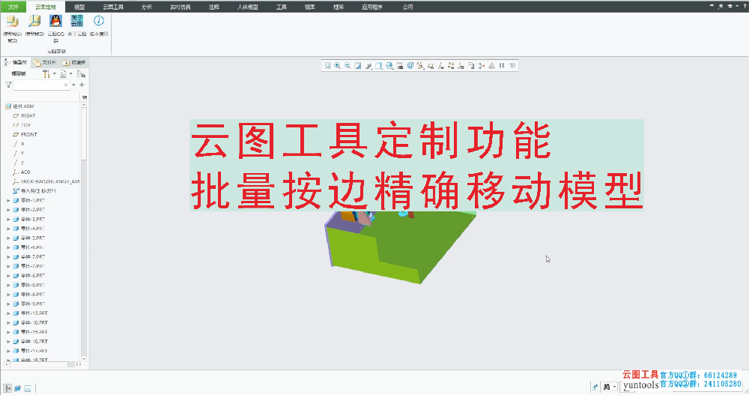The image size is (749, 395).
Task: Switch to the 注释 ribbon tab
Action: 214,7
